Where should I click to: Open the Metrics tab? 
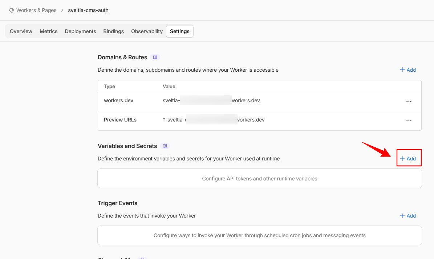[48, 31]
